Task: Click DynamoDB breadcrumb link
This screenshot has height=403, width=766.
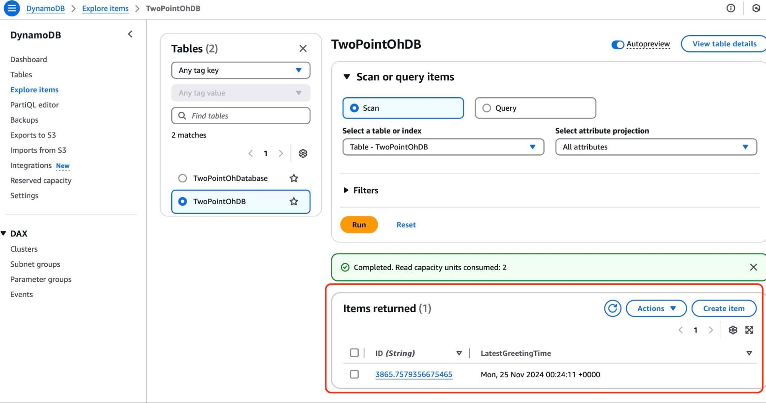Action: 45,8
